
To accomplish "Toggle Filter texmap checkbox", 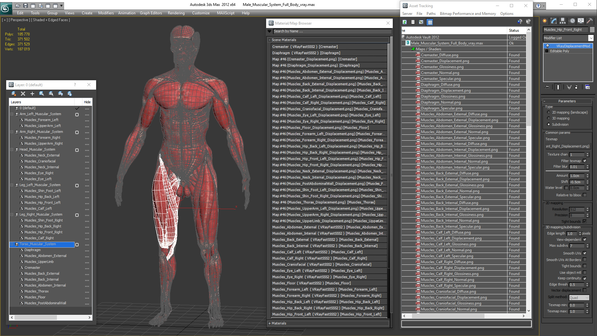I will click(585, 161).
